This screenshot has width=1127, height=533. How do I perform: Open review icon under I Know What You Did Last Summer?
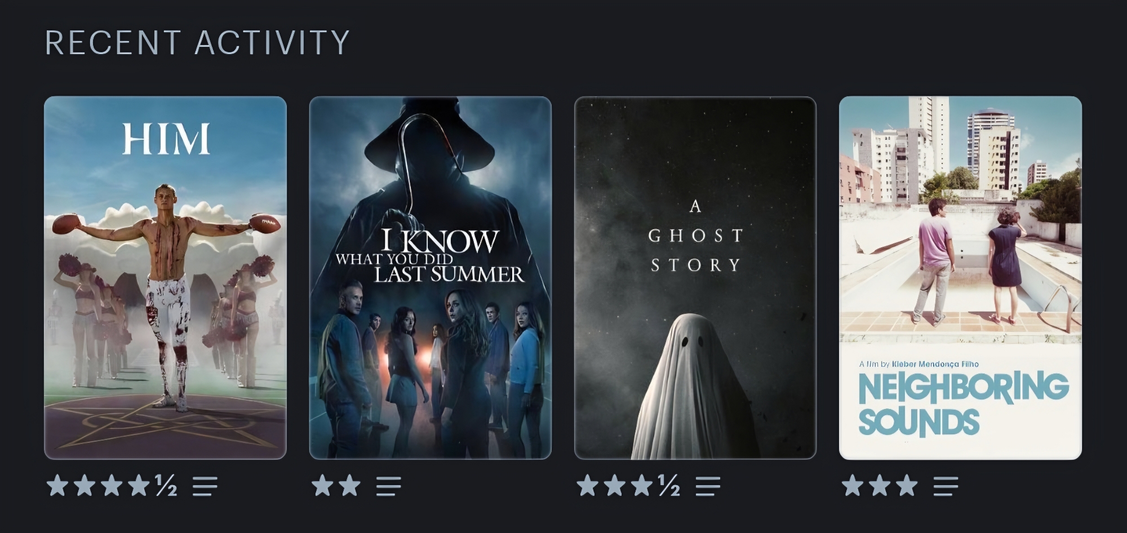389,486
